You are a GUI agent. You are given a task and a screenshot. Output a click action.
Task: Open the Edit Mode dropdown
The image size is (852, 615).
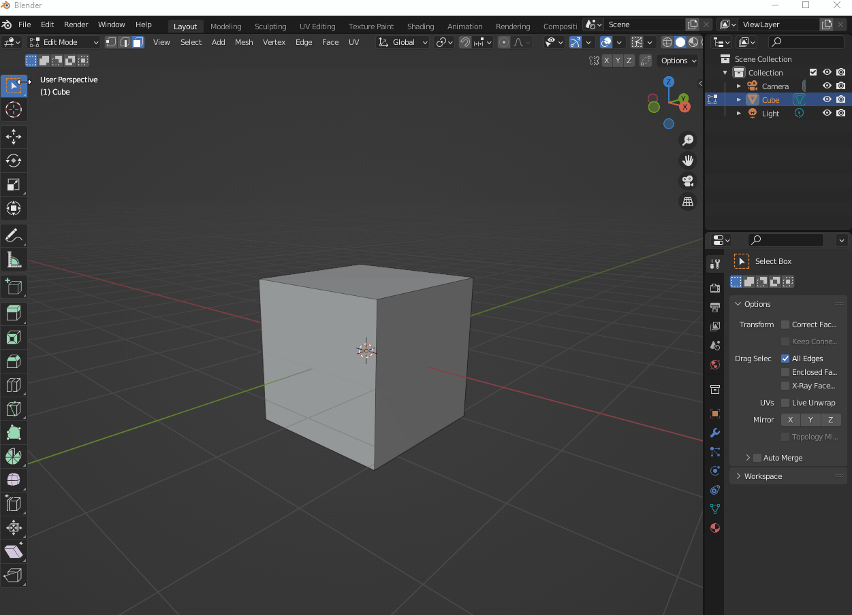tap(64, 42)
